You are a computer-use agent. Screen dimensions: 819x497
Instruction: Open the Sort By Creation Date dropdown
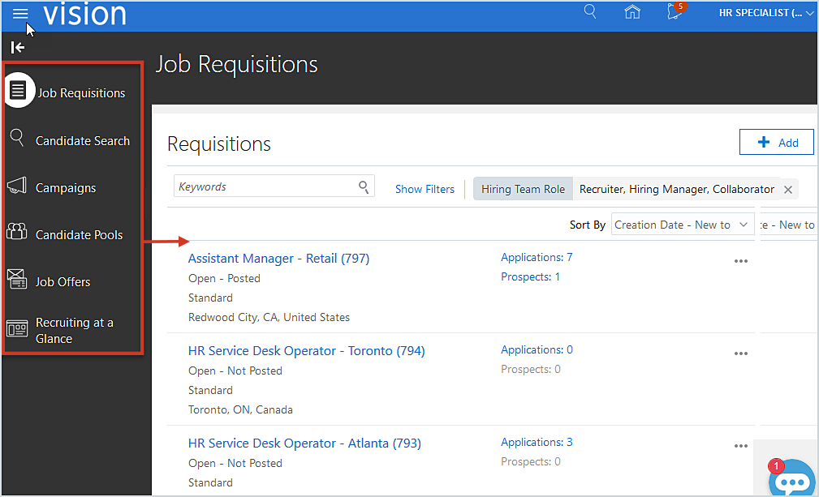(x=682, y=225)
